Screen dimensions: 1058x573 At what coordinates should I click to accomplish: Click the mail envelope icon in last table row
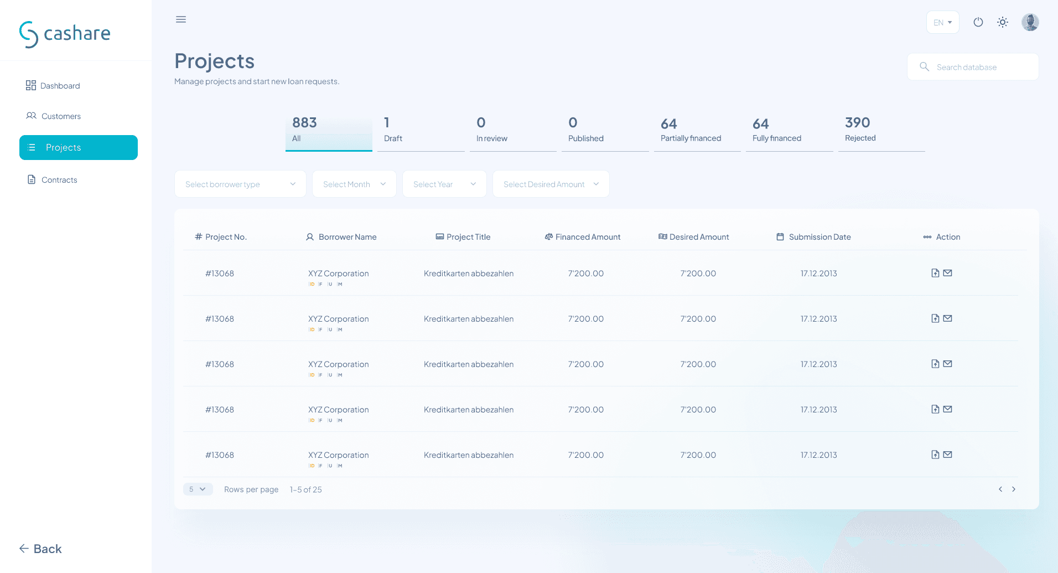(948, 455)
